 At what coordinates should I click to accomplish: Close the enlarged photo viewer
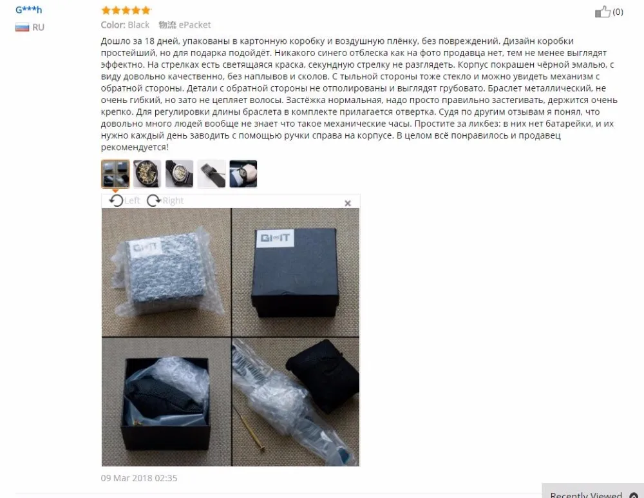[x=348, y=203]
